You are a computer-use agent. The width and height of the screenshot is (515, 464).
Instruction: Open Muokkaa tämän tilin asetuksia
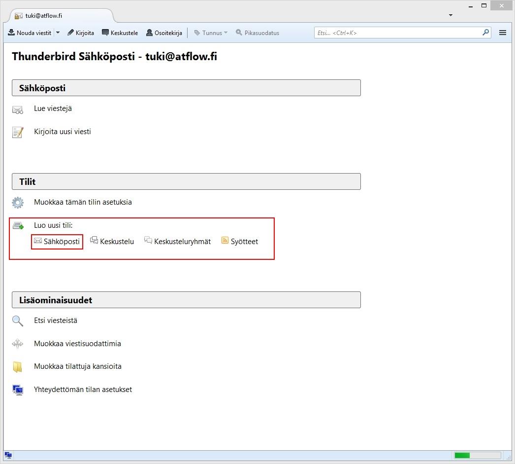click(83, 202)
